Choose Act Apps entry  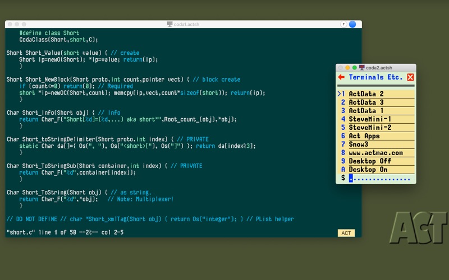point(376,136)
